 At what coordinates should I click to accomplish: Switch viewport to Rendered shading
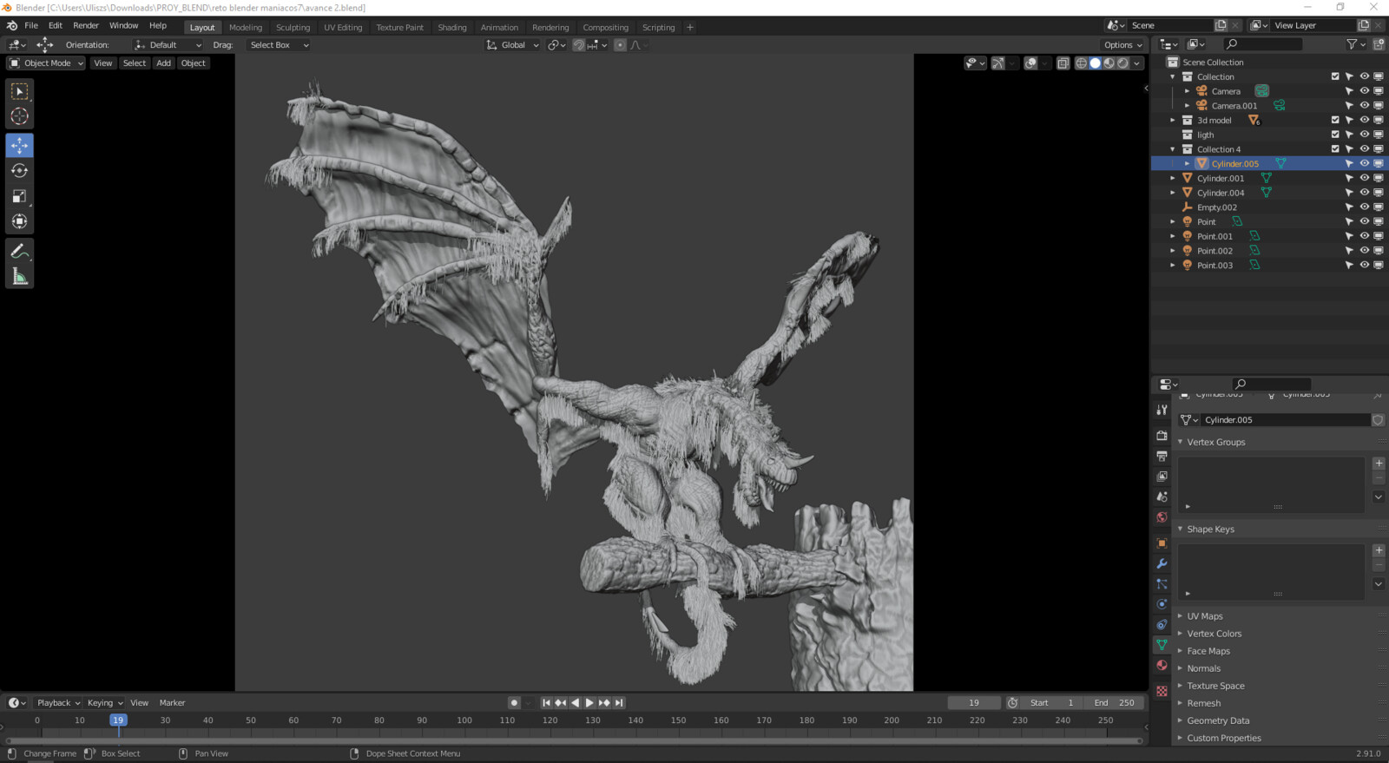pos(1122,63)
